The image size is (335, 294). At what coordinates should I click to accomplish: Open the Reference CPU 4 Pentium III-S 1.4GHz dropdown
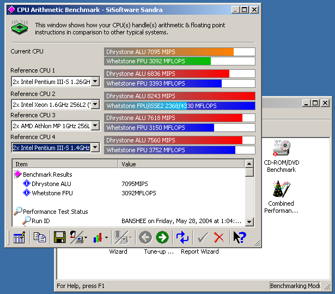(95, 147)
